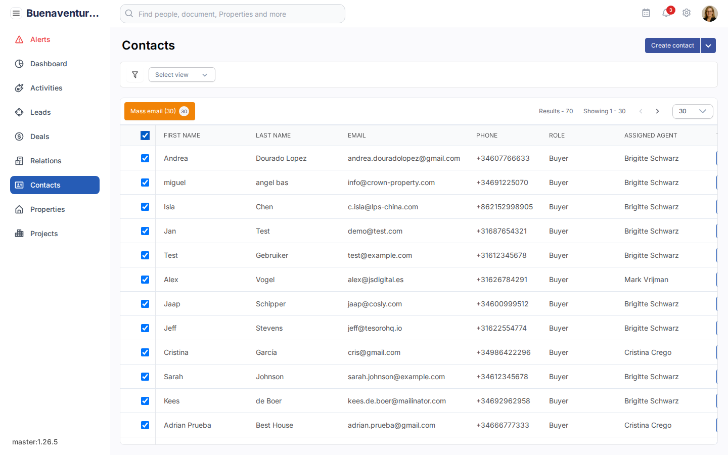Click Cristina Crego in García row

[x=648, y=352]
